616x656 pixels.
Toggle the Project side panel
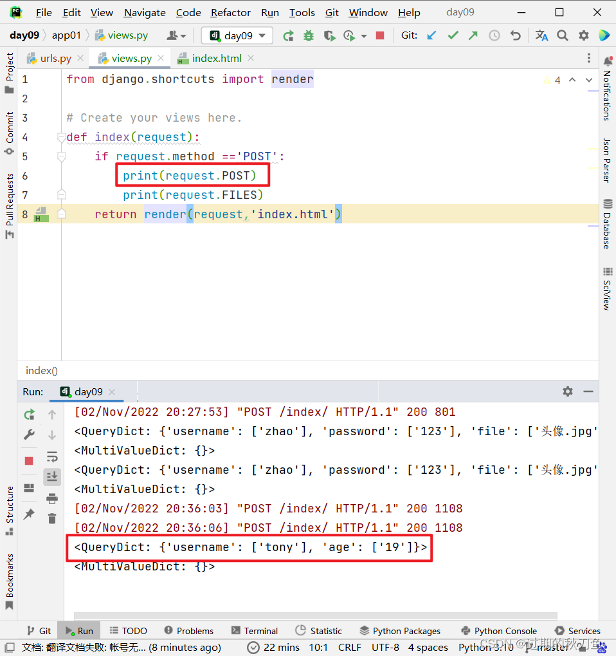[x=9, y=73]
